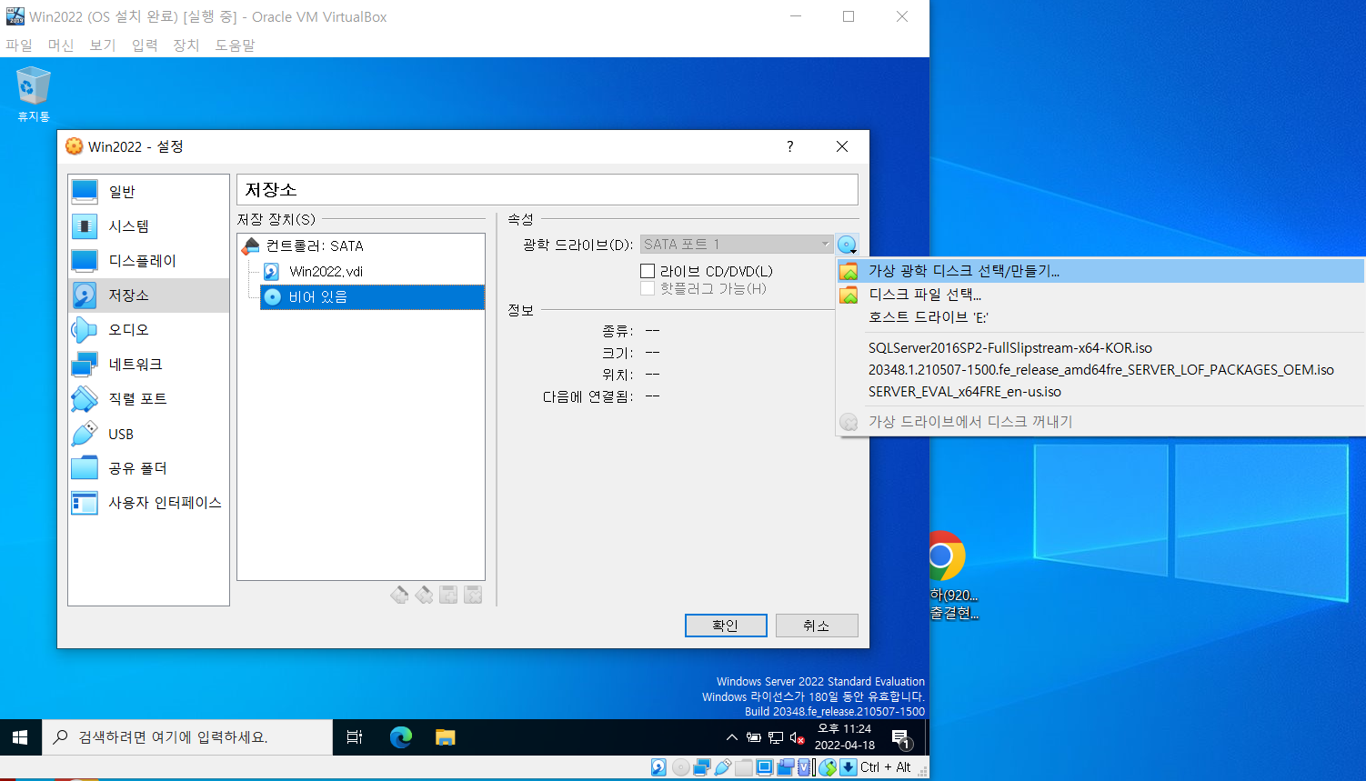Click network status bar icon
Image resolution: width=1366 pixels, height=781 pixels.
click(x=702, y=767)
